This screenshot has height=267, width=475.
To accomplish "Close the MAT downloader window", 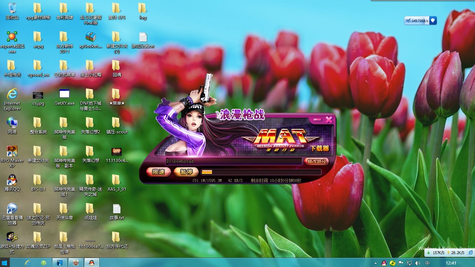I will (x=329, y=120).
